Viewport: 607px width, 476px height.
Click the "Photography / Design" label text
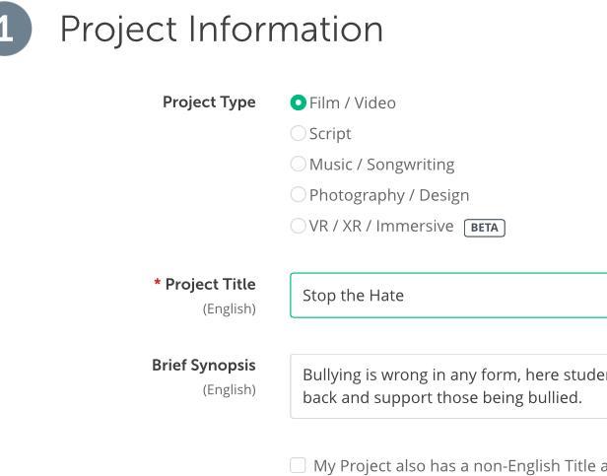pyautogui.click(x=389, y=195)
